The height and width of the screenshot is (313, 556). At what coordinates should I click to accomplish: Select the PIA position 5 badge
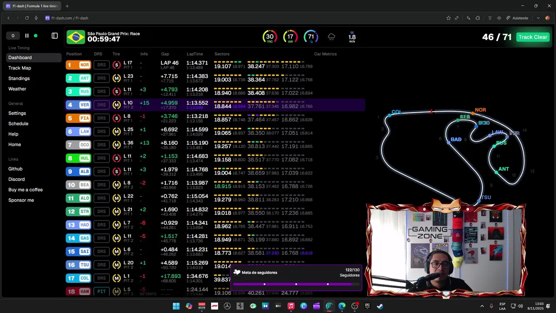click(x=78, y=118)
